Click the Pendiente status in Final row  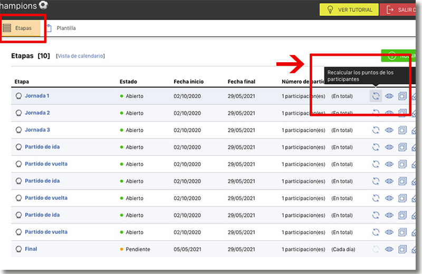pos(135,249)
